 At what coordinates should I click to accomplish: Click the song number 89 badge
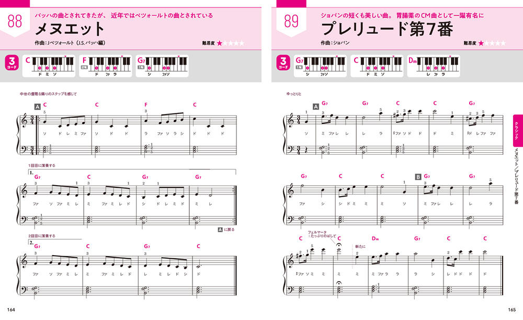[x=291, y=21]
